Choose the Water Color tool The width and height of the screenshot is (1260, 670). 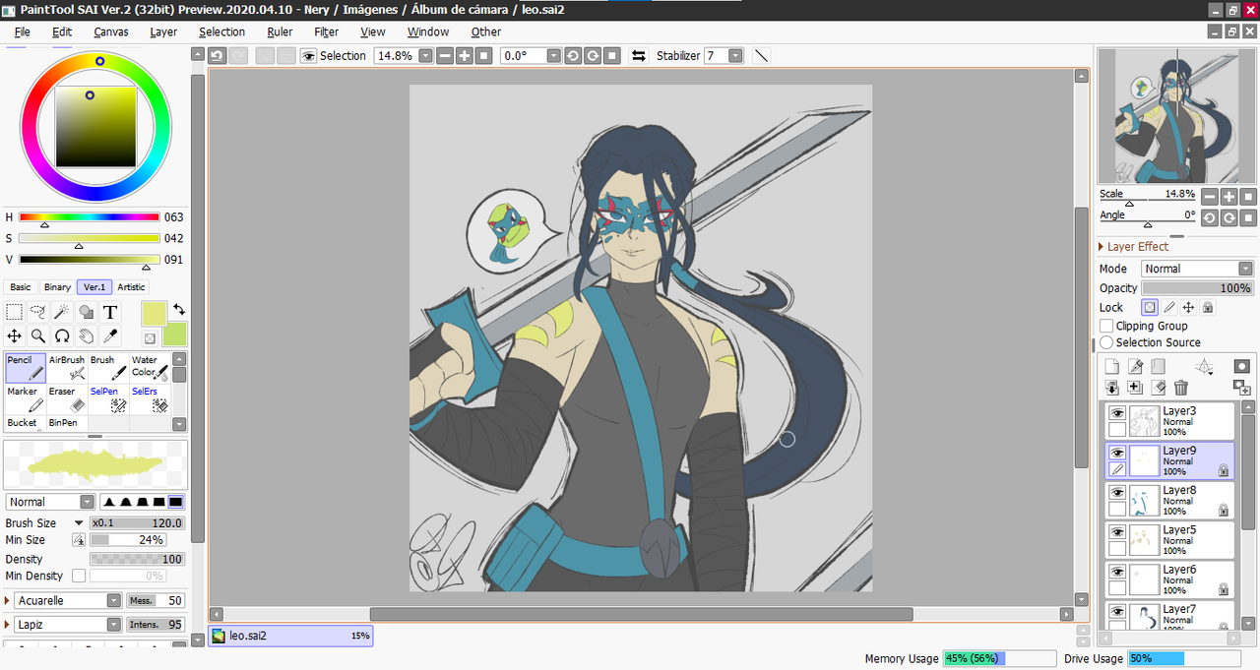click(150, 367)
